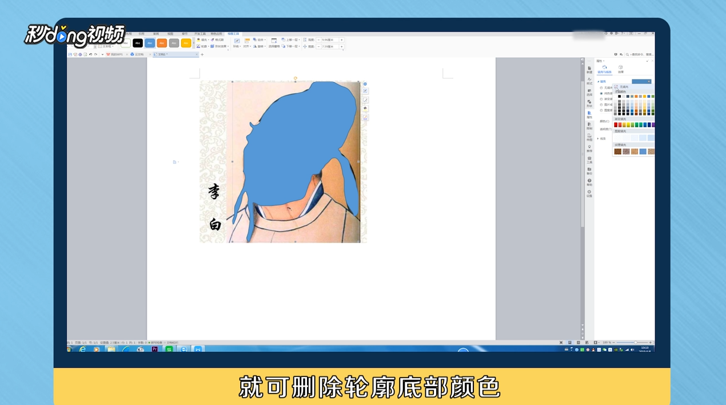Open the 形状 sidebar panel

tap(589, 104)
